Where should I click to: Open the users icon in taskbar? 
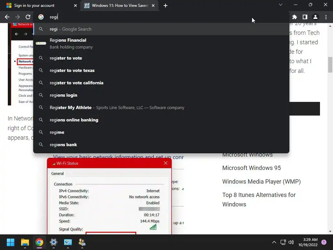pos(82,242)
